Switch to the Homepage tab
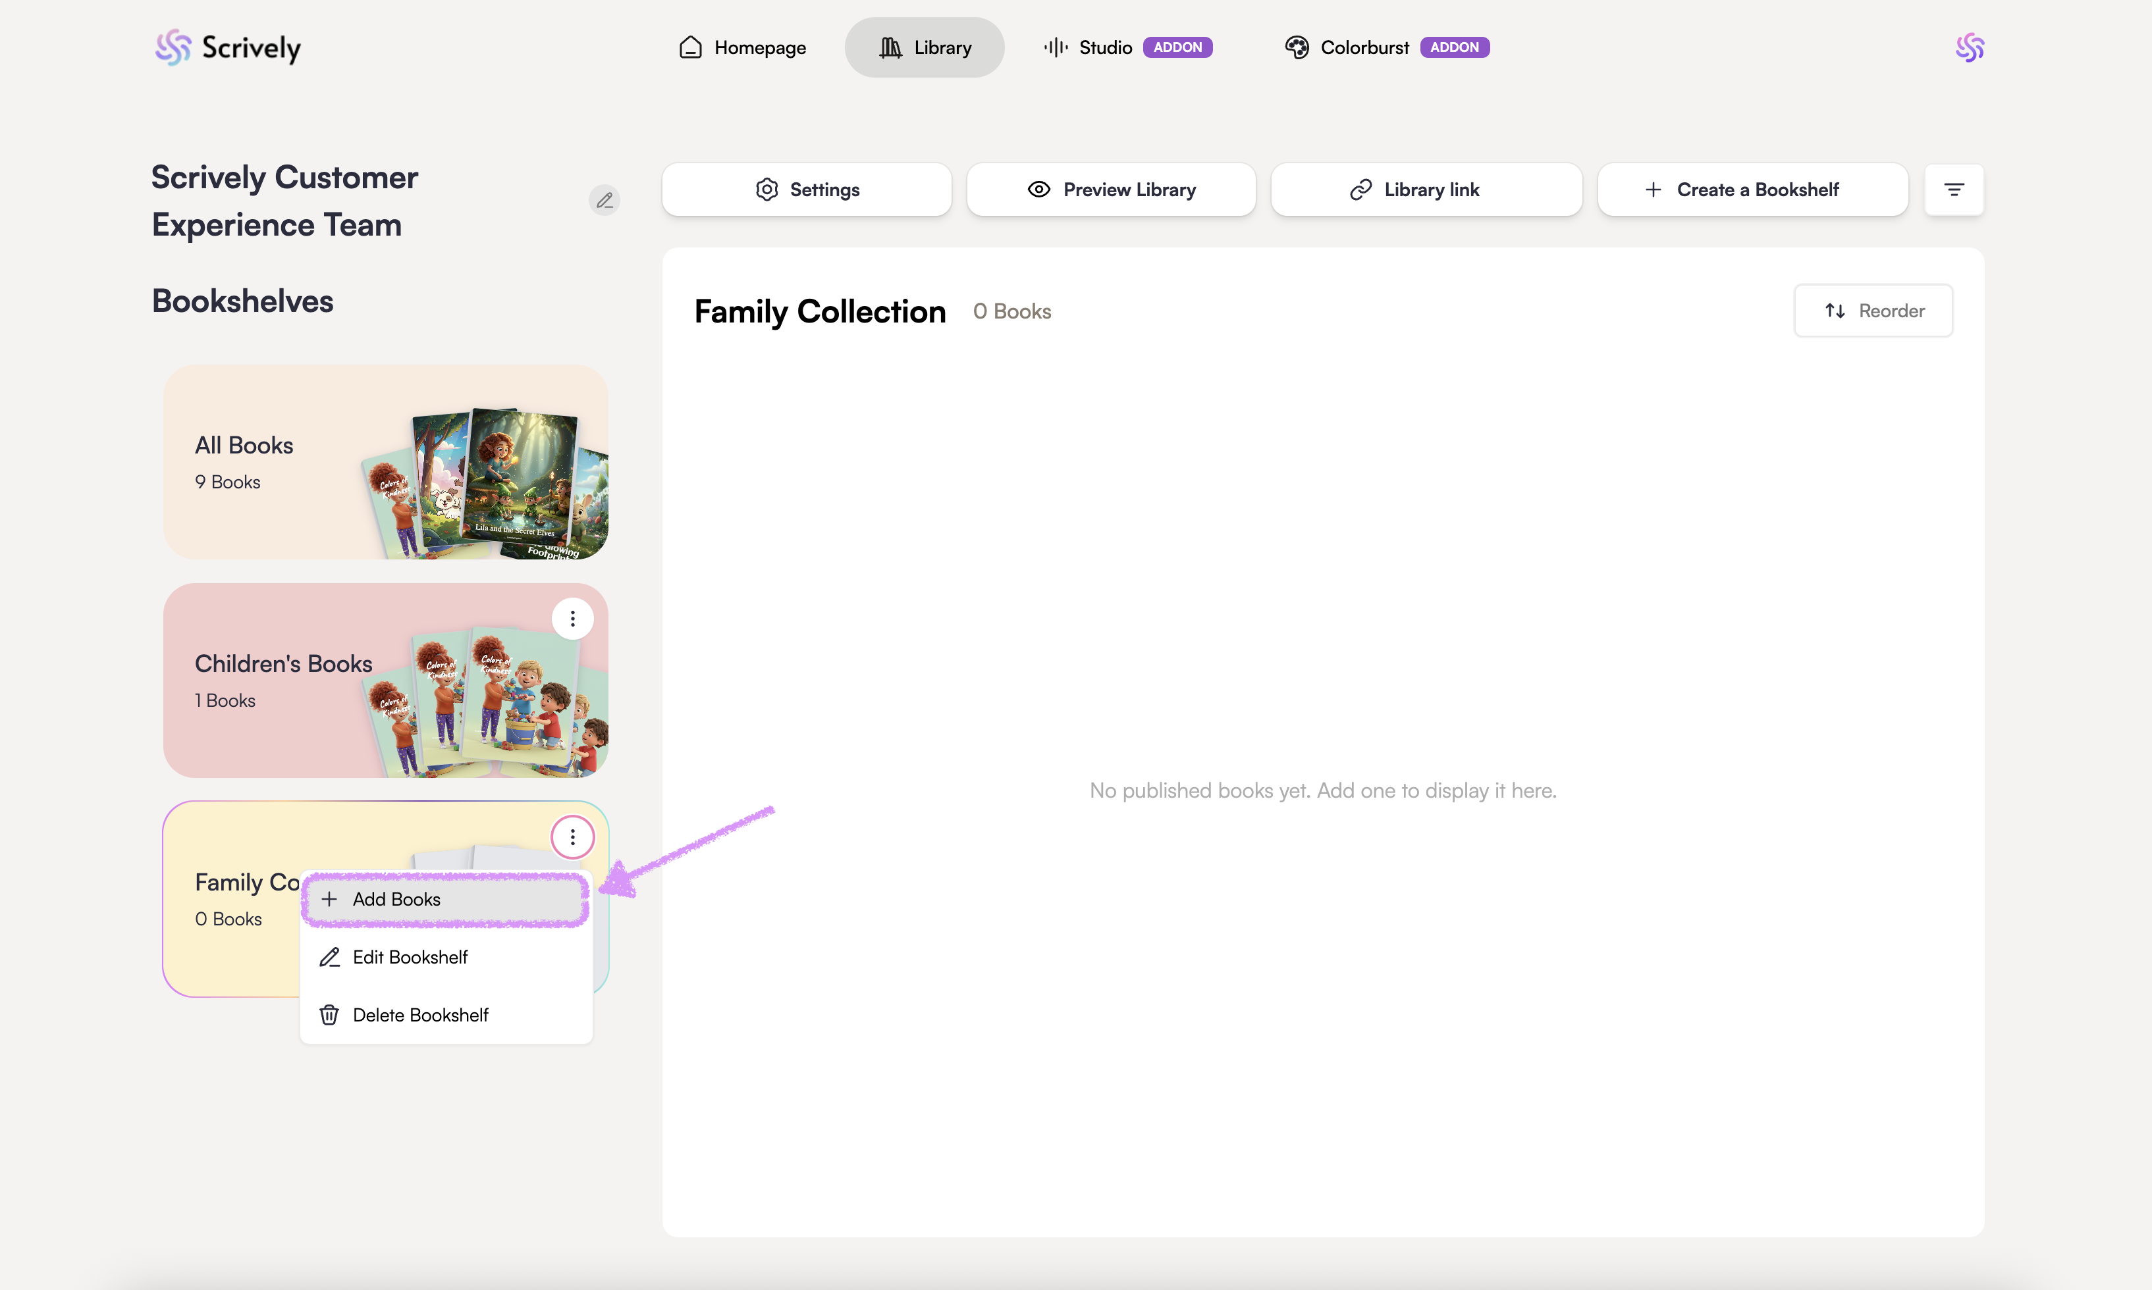2152x1290 pixels. (x=741, y=48)
